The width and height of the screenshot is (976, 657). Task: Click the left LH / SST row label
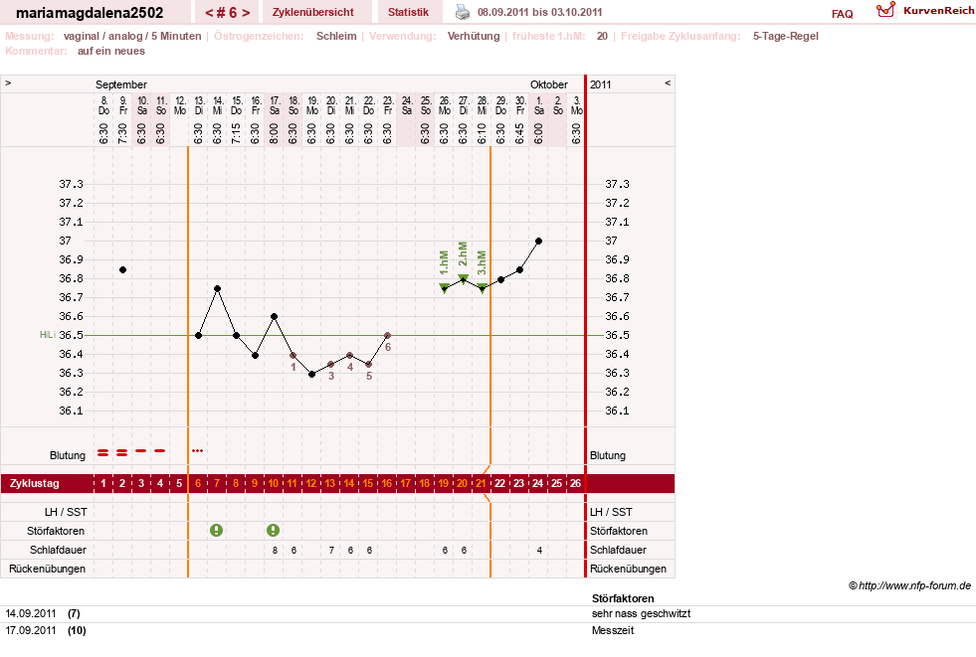pyautogui.click(x=66, y=512)
